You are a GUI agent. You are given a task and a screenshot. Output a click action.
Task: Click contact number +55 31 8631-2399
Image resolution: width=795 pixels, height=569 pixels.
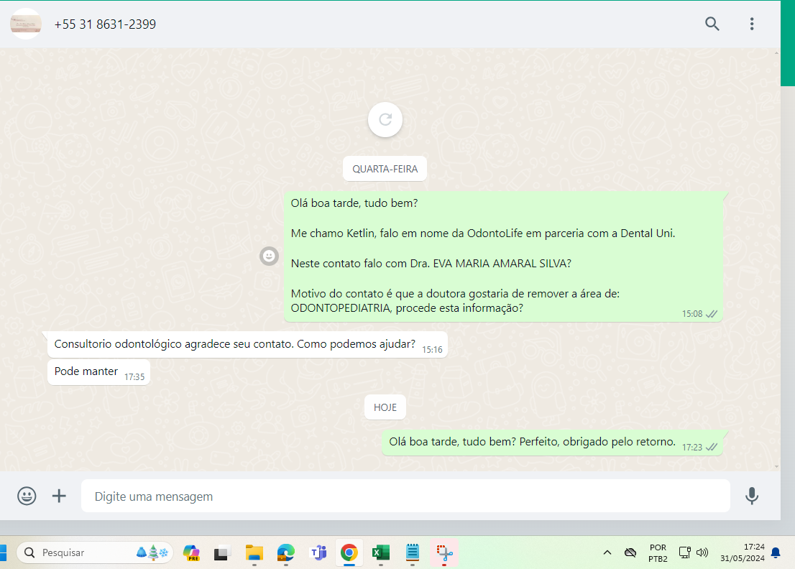click(105, 24)
